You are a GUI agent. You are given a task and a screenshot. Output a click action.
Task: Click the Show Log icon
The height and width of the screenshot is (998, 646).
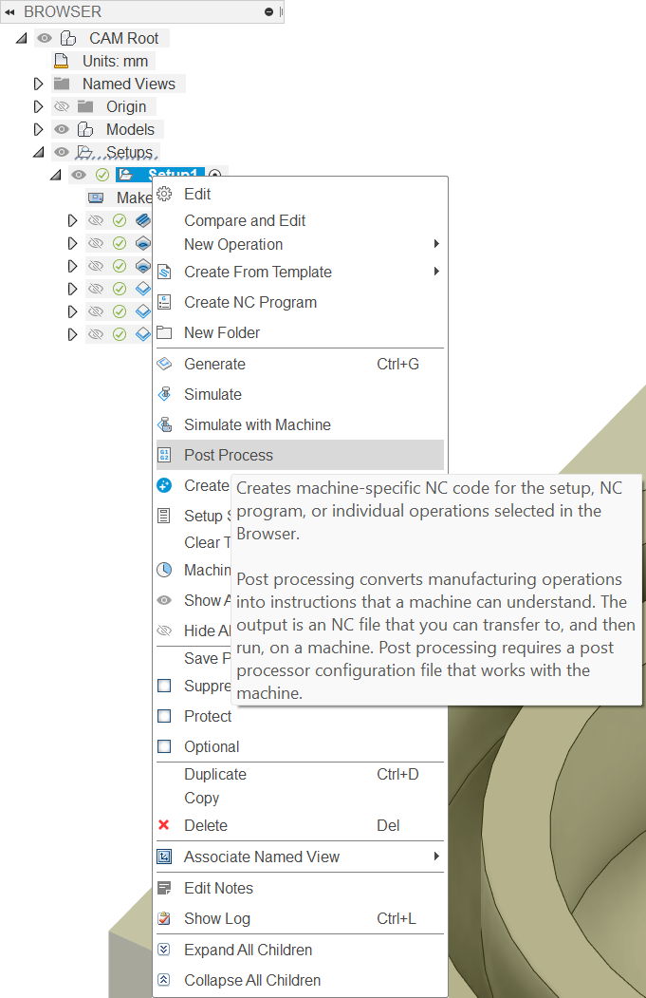point(164,918)
